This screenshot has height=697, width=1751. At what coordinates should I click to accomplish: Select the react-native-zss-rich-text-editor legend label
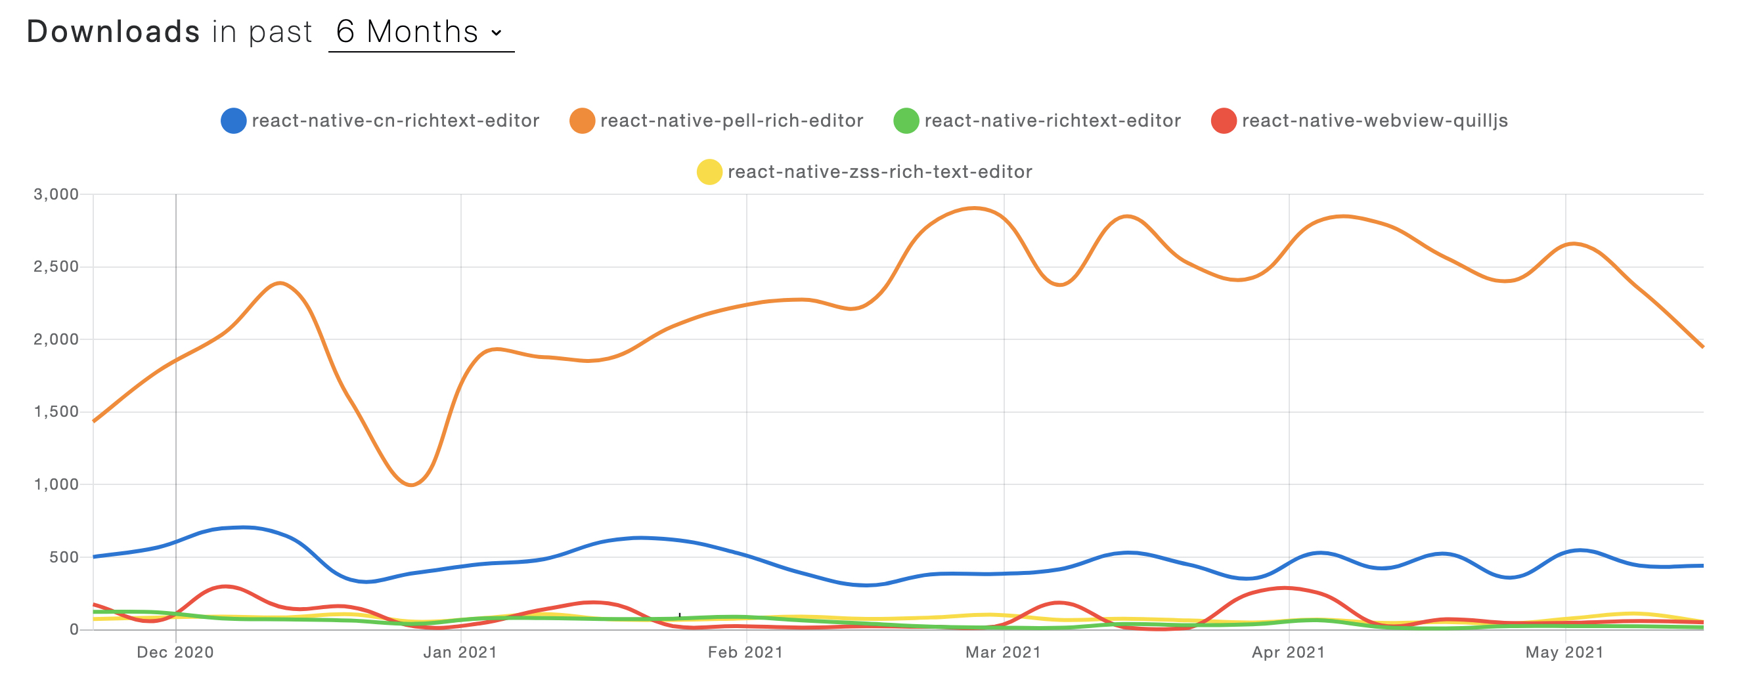pos(879,172)
